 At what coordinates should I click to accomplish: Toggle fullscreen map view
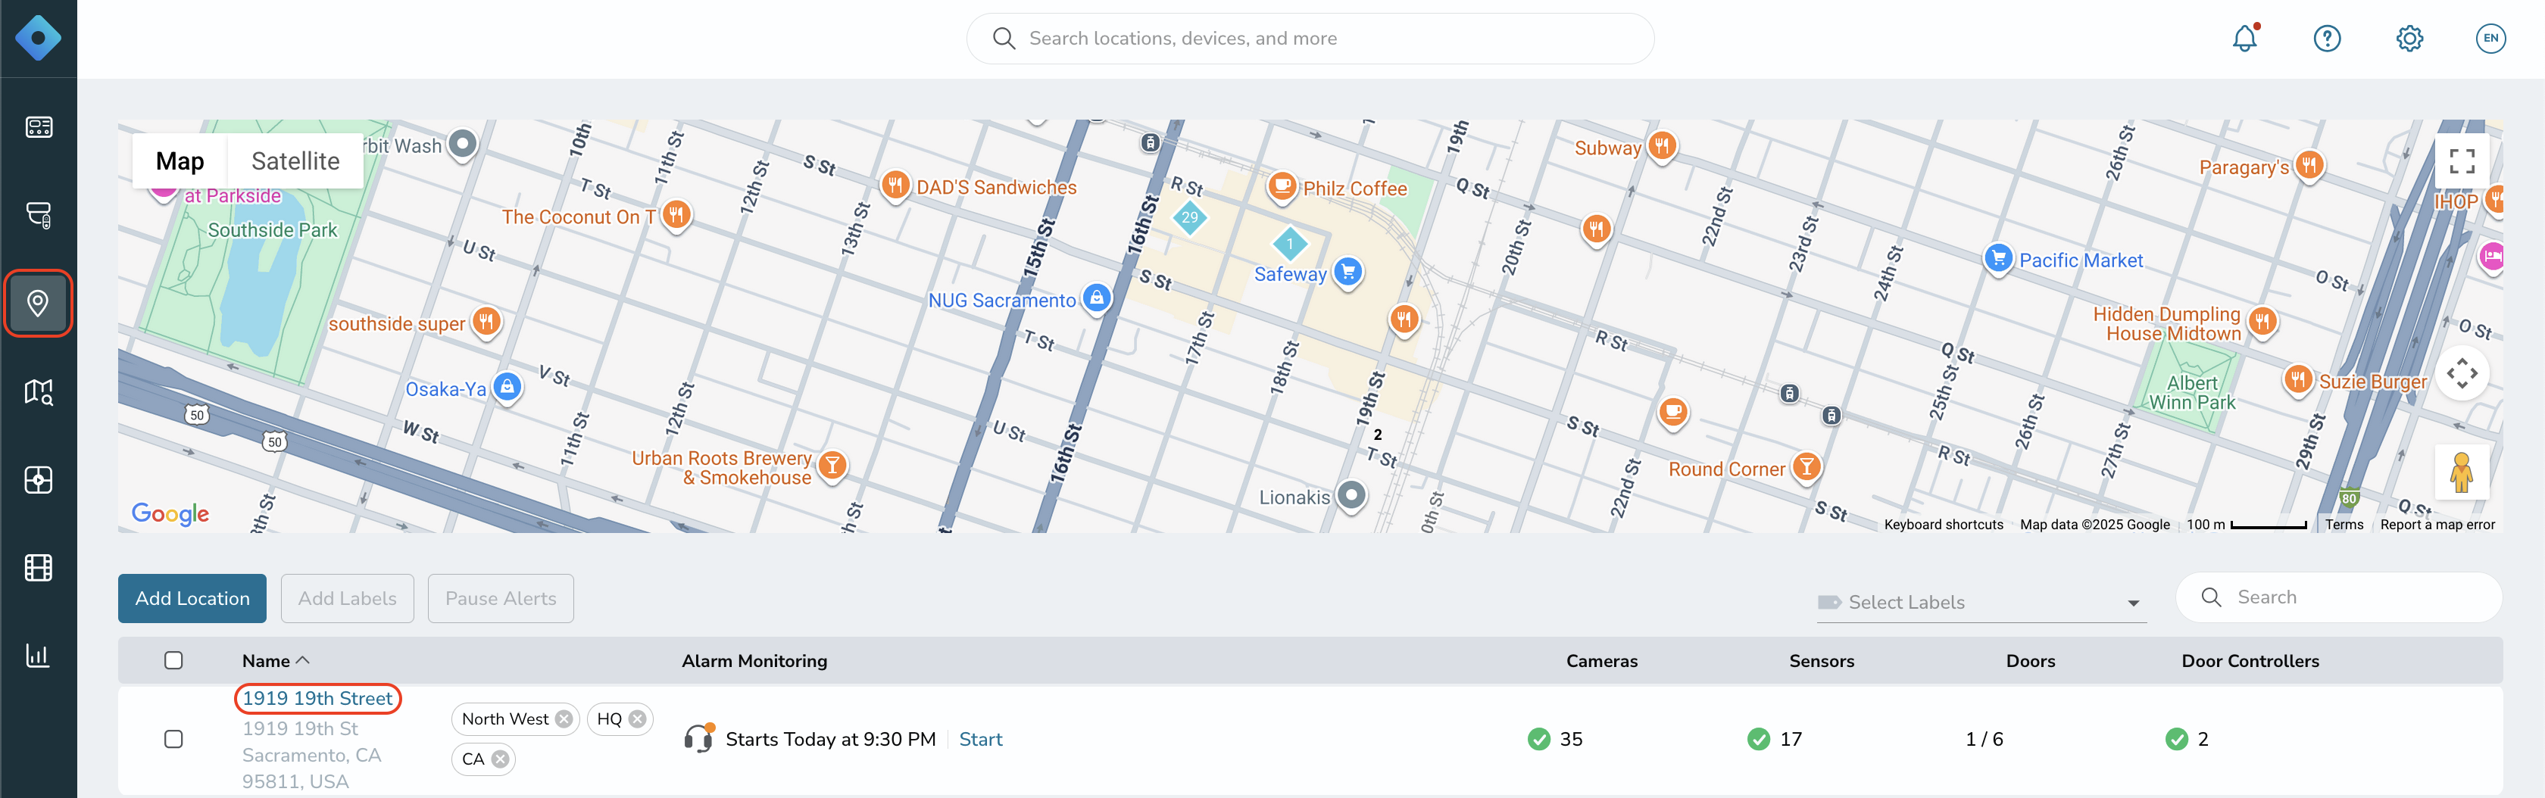[2462, 161]
